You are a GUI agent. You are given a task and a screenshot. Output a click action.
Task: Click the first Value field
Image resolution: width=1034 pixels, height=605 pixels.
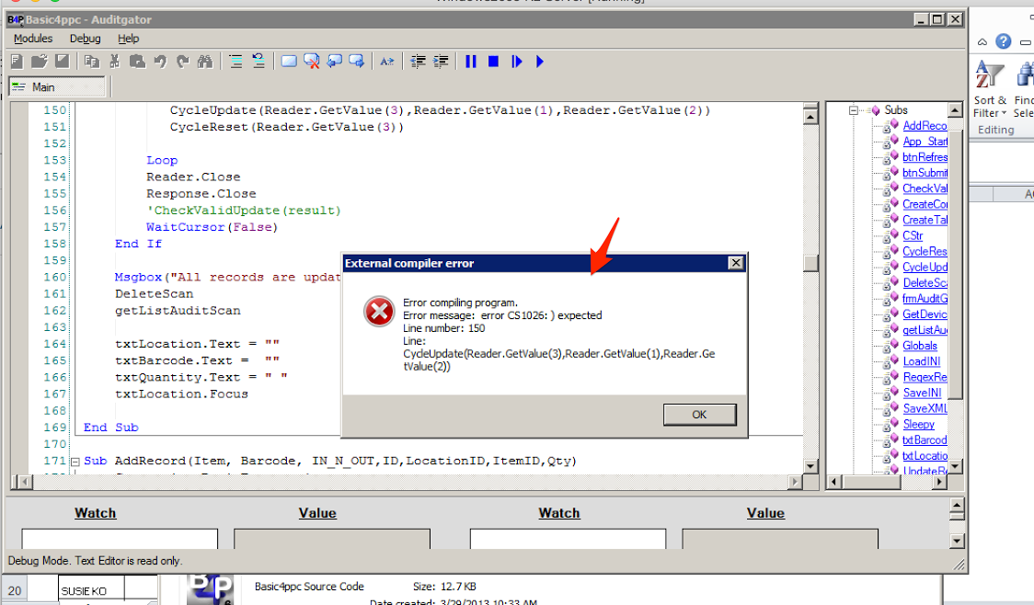[x=332, y=539]
